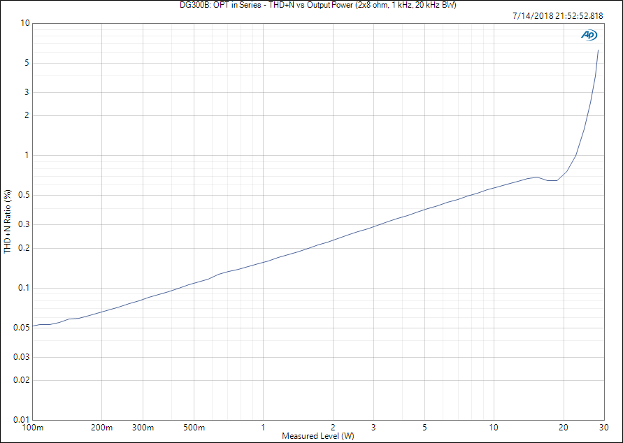Click the 'THD+N Ratio (%)' Y-axis label
Image resolution: width=623 pixels, height=443 pixels.
coord(8,221)
